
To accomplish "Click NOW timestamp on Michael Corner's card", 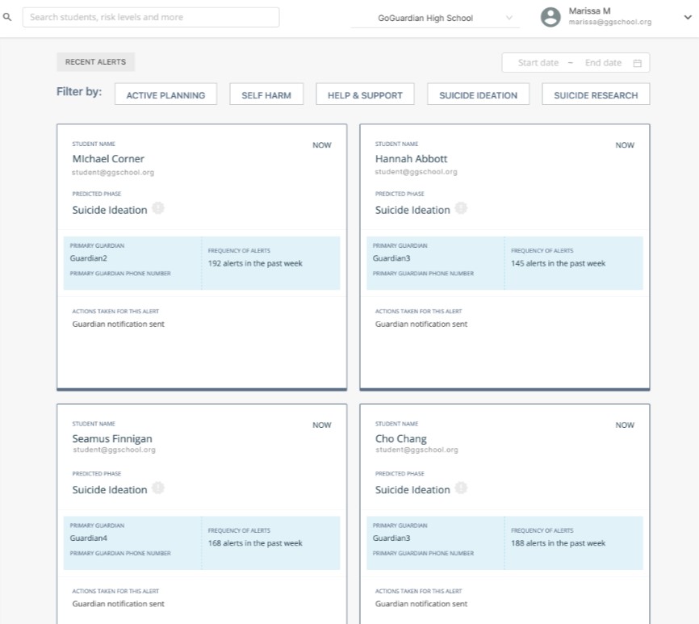I will [322, 145].
